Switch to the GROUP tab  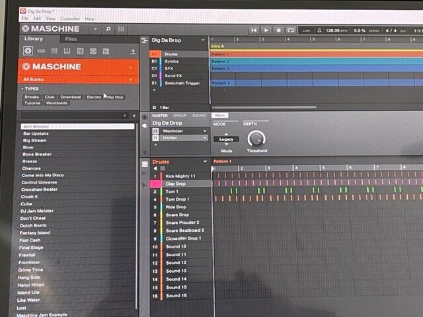click(180, 116)
